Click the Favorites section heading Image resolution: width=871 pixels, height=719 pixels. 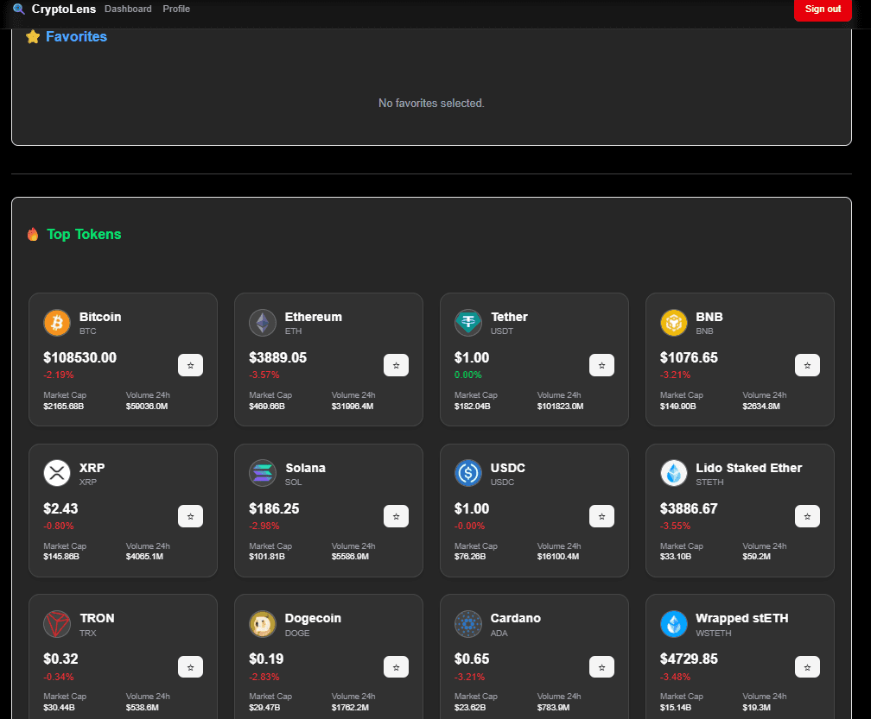coord(76,36)
